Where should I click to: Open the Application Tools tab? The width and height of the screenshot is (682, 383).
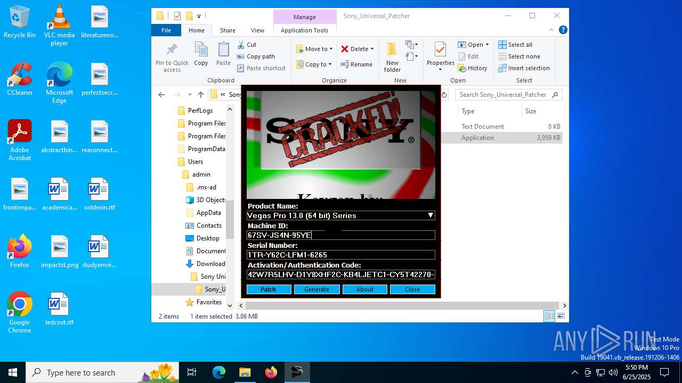tap(304, 30)
